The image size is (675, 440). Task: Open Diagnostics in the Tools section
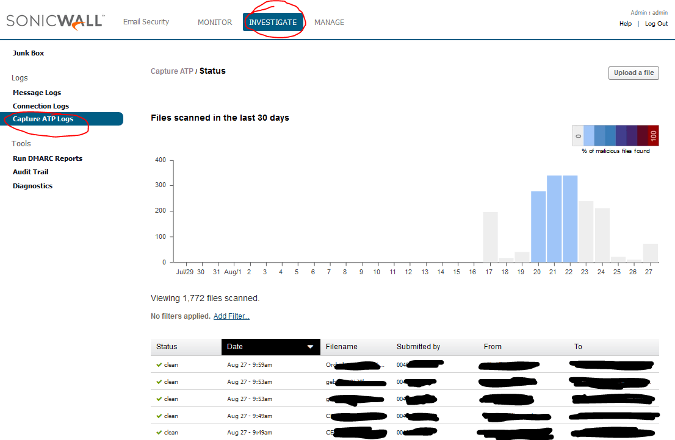[33, 186]
